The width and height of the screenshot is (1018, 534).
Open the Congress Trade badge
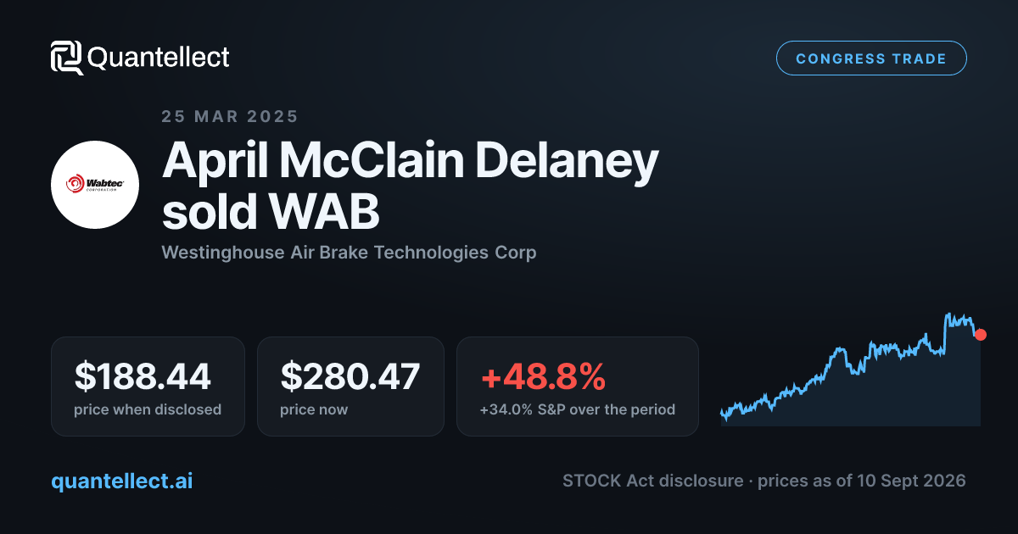(x=871, y=58)
